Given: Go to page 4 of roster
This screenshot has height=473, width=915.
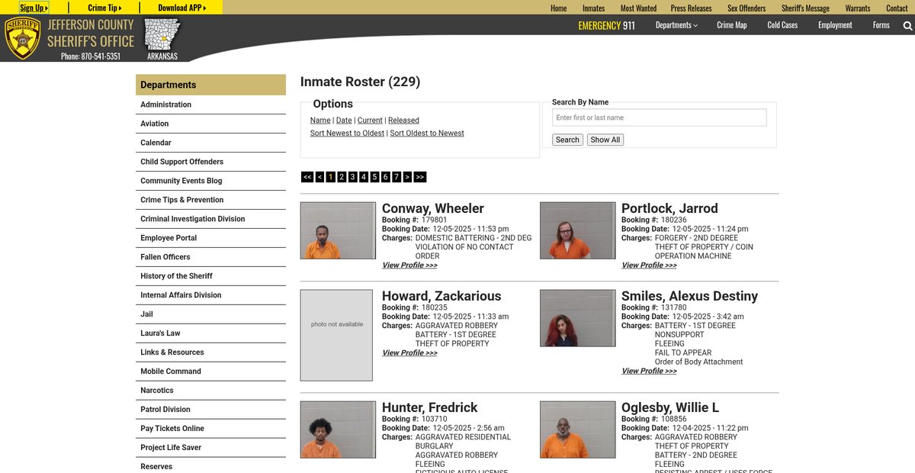Looking at the screenshot, I should [364, 177].
